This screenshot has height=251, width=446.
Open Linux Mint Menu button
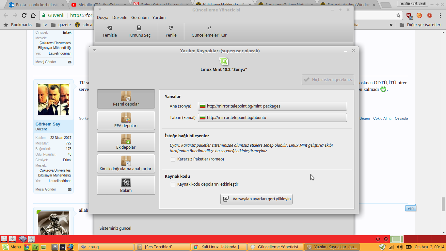pos(12,247)
